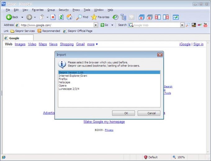The image size is (211, 161).
Task: Open the Window menu
Action: click(x=99, y=10)
